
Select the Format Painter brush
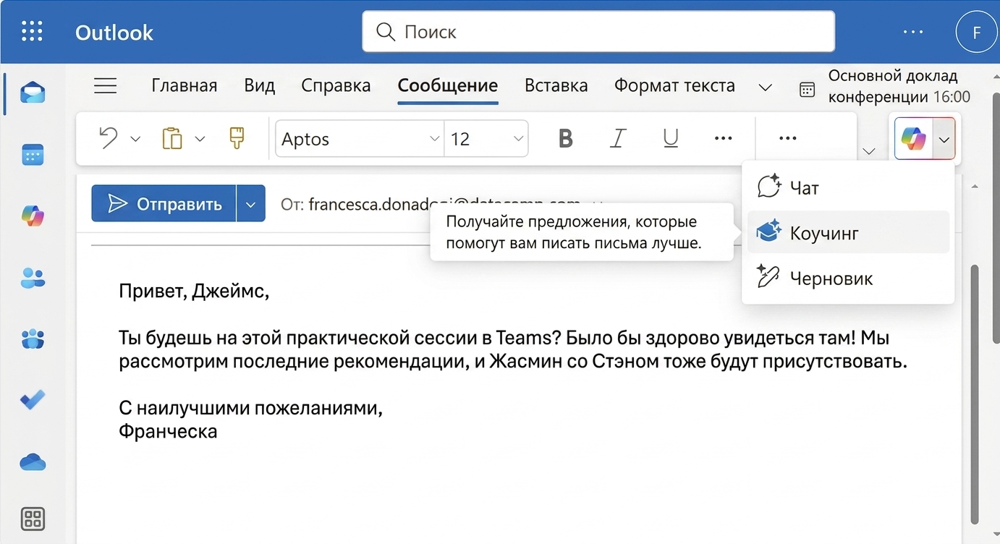237,137
